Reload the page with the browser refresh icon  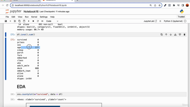tap(7, 5)
